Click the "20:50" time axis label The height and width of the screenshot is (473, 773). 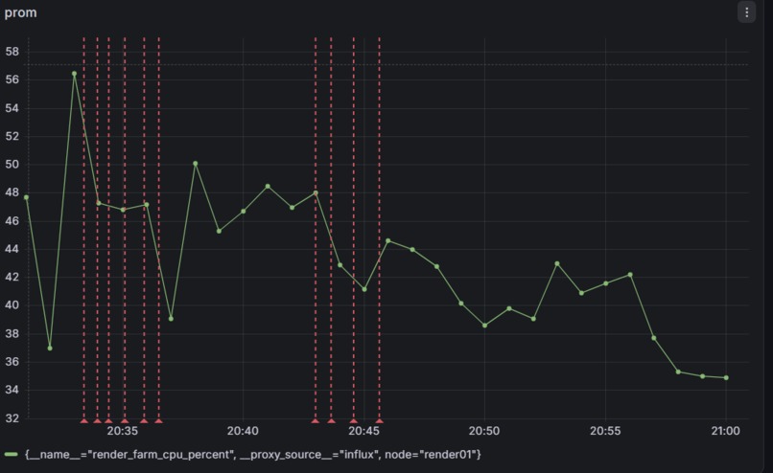[484, 431]
